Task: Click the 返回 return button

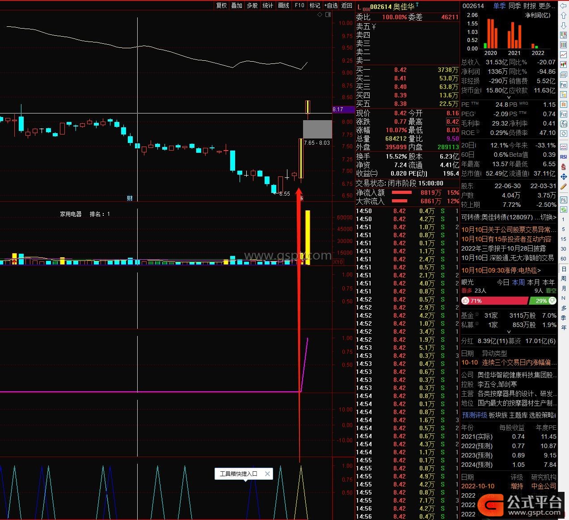Action: pyautogui.click(x=347, y=5)
